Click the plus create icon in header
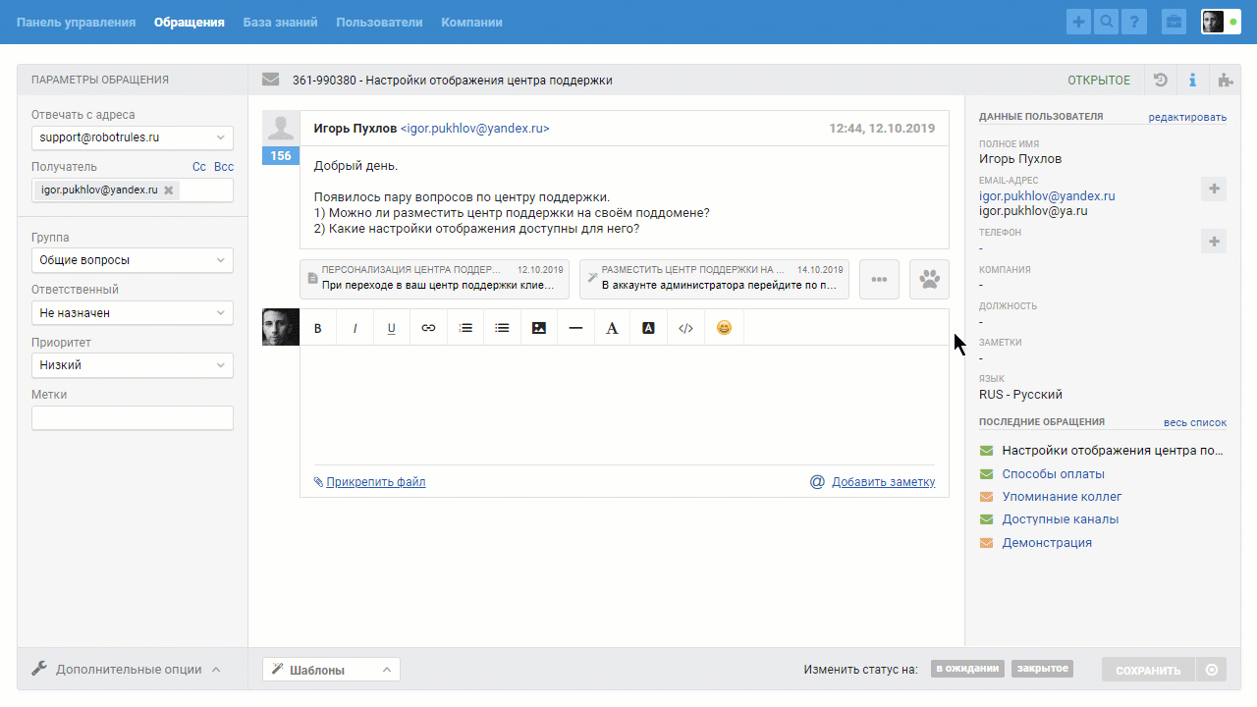Screen dimensions: 1257x707 click(x=1079, y=22)
